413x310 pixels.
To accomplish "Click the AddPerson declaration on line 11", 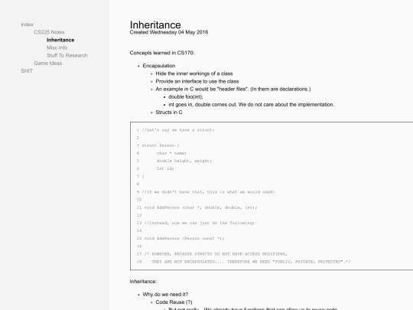I will coord(200,207).
